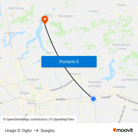The width and height of the screenshot is (138, 138).
Task: Click the arrow between Urago and Sueglio
Action: click(36, 130)
